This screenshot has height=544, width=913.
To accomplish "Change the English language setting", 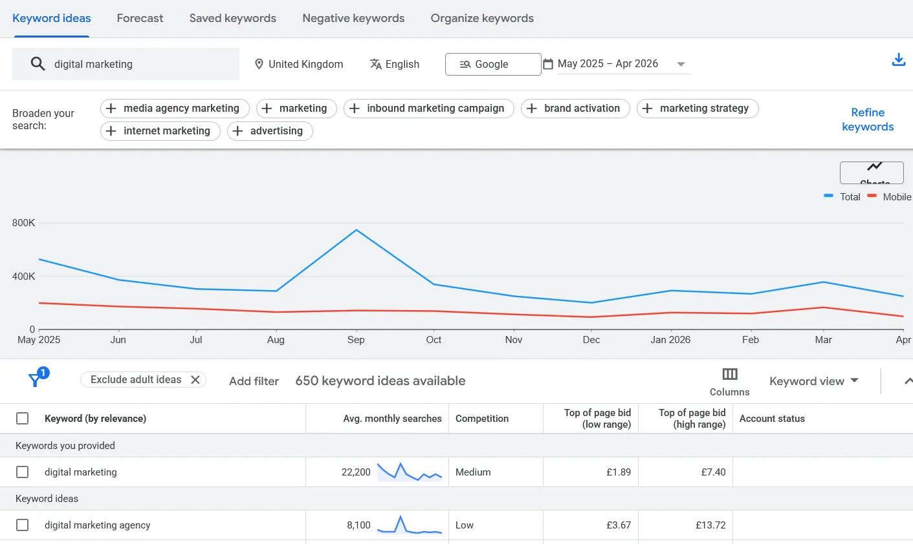I will click(395, 64).
